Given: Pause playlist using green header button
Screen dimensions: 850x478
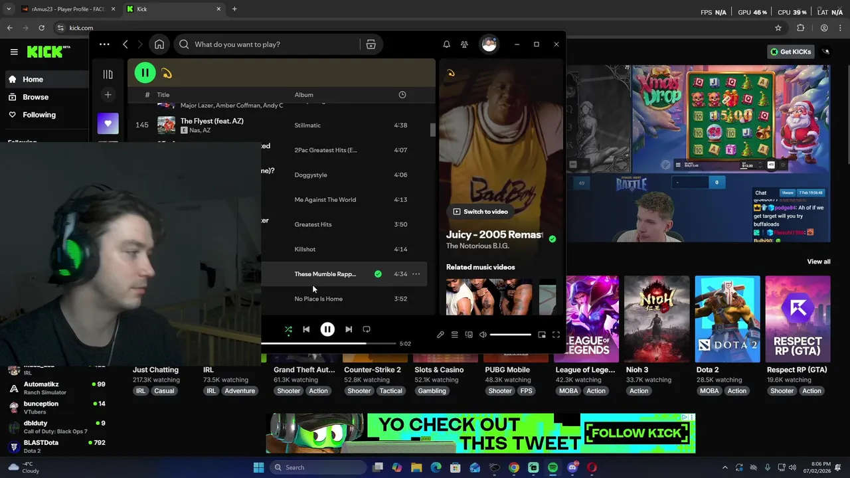Looking at the screenshot, I should click(145, 73).
